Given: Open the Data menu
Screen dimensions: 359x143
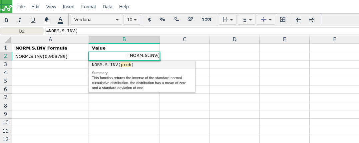Looking at the screenshot, I should [x=108, y=7].
